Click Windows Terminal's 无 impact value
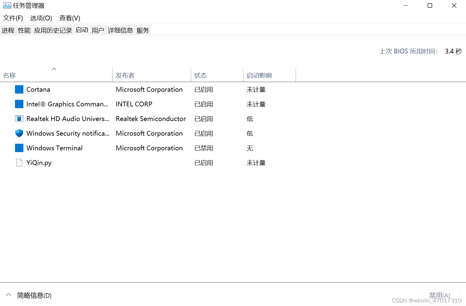Viewport: 466px width, 306px height. [250, 148]
